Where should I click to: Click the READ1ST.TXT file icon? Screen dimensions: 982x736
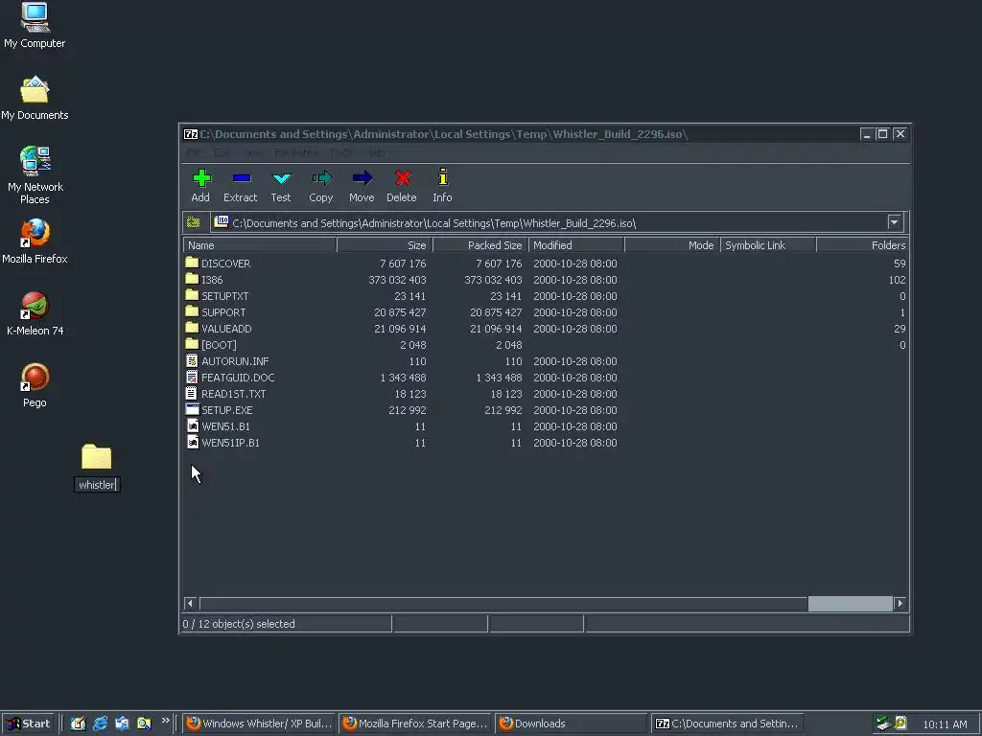pos(192,393)
